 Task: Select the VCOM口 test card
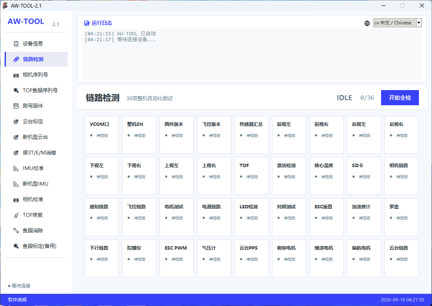[101, 135]
